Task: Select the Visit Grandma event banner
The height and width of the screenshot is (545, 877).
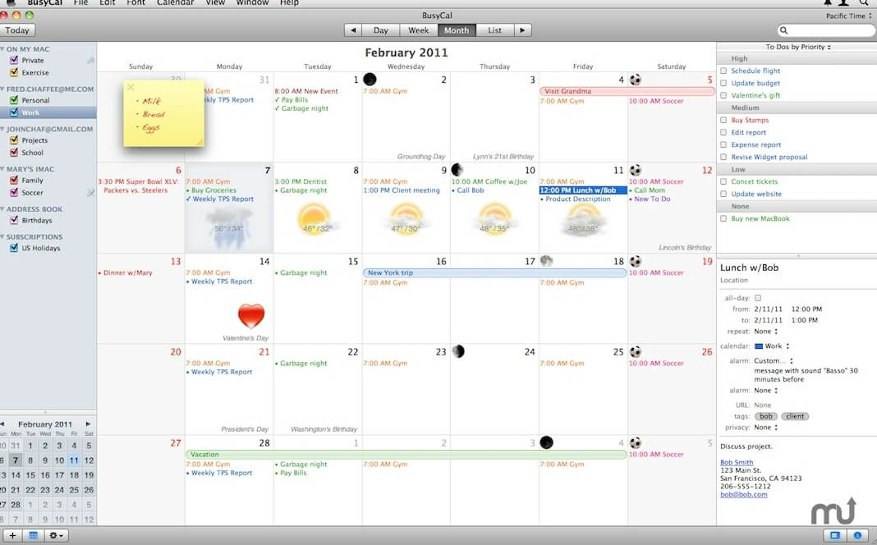Action: click(x=627, y=91)
